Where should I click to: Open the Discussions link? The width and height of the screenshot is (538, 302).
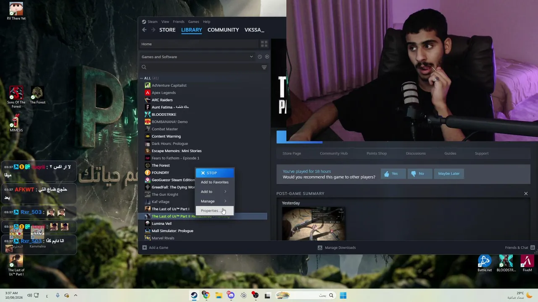click(416, 154)
